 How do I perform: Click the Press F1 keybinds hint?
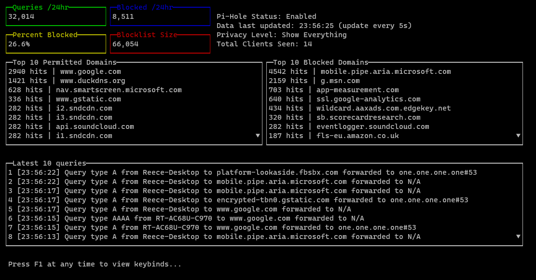click(95, 264)
